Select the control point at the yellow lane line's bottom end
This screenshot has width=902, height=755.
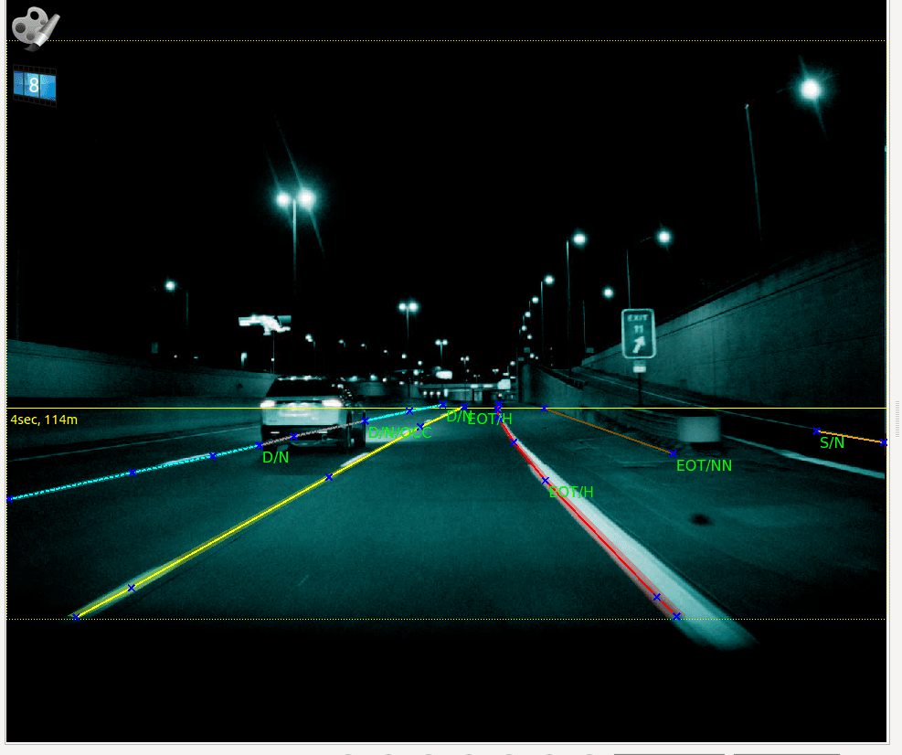click(75, 617)
